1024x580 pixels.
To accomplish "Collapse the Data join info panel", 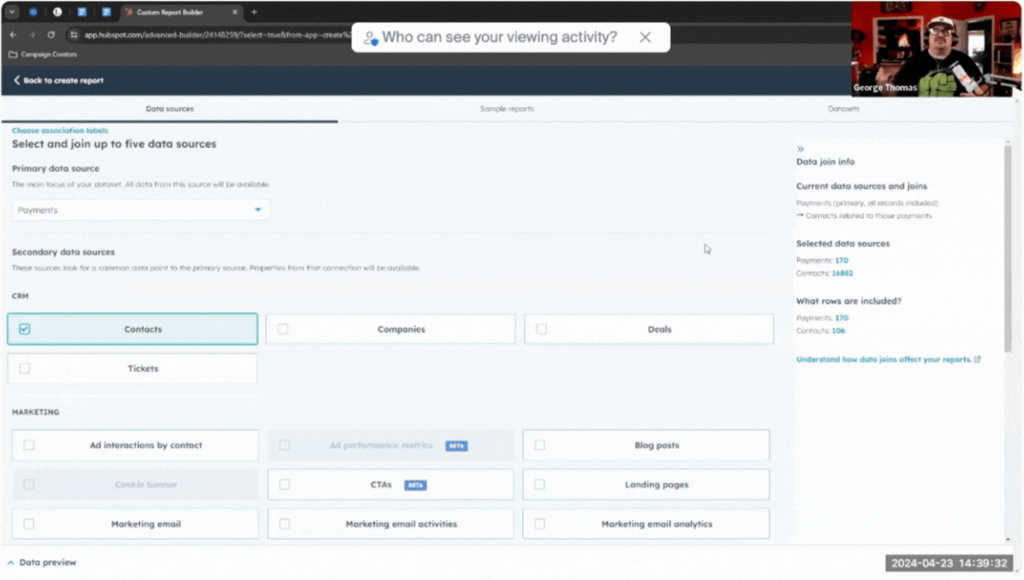I will [x=800, y=149].
